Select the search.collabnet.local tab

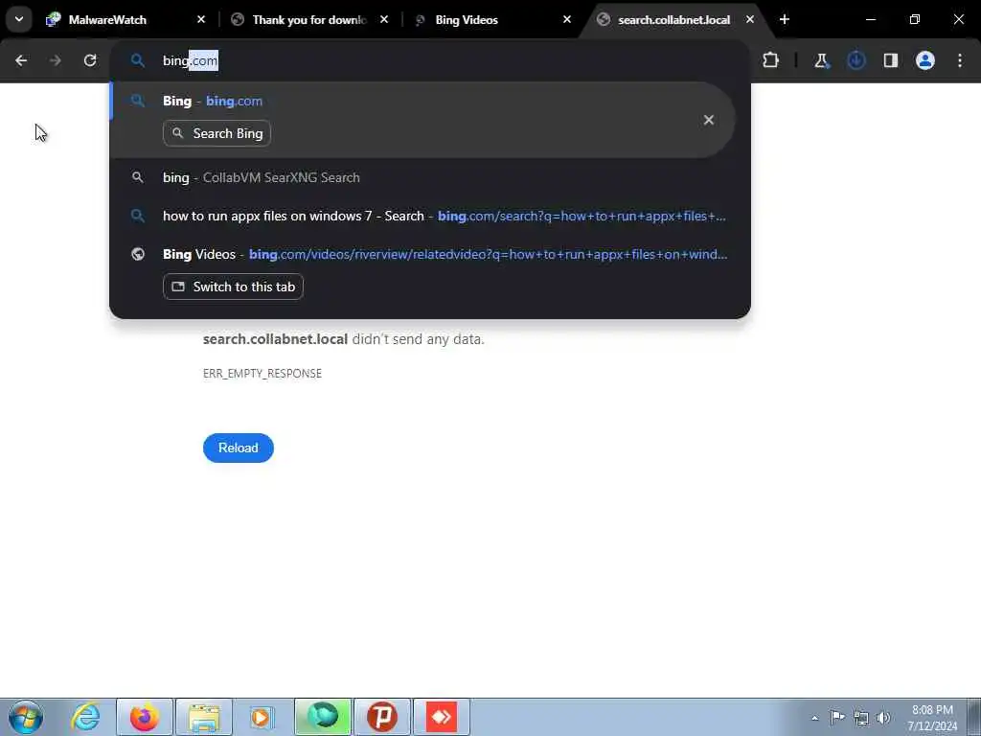(673, 19)
